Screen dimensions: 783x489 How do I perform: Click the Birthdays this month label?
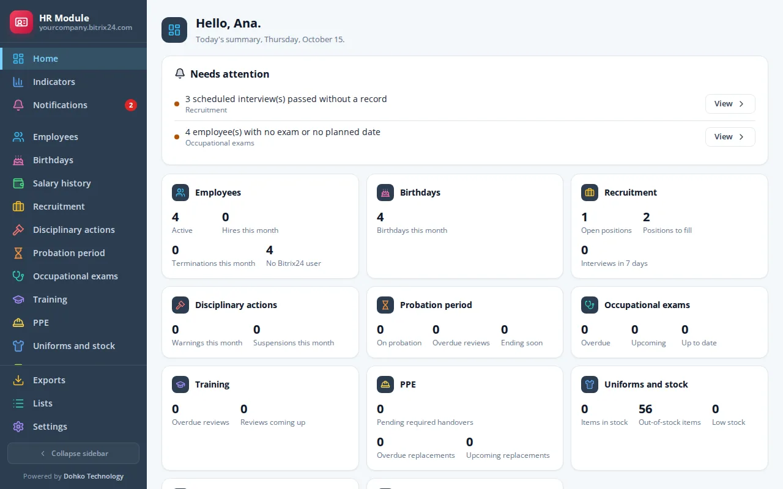click(x=412, y=230)
